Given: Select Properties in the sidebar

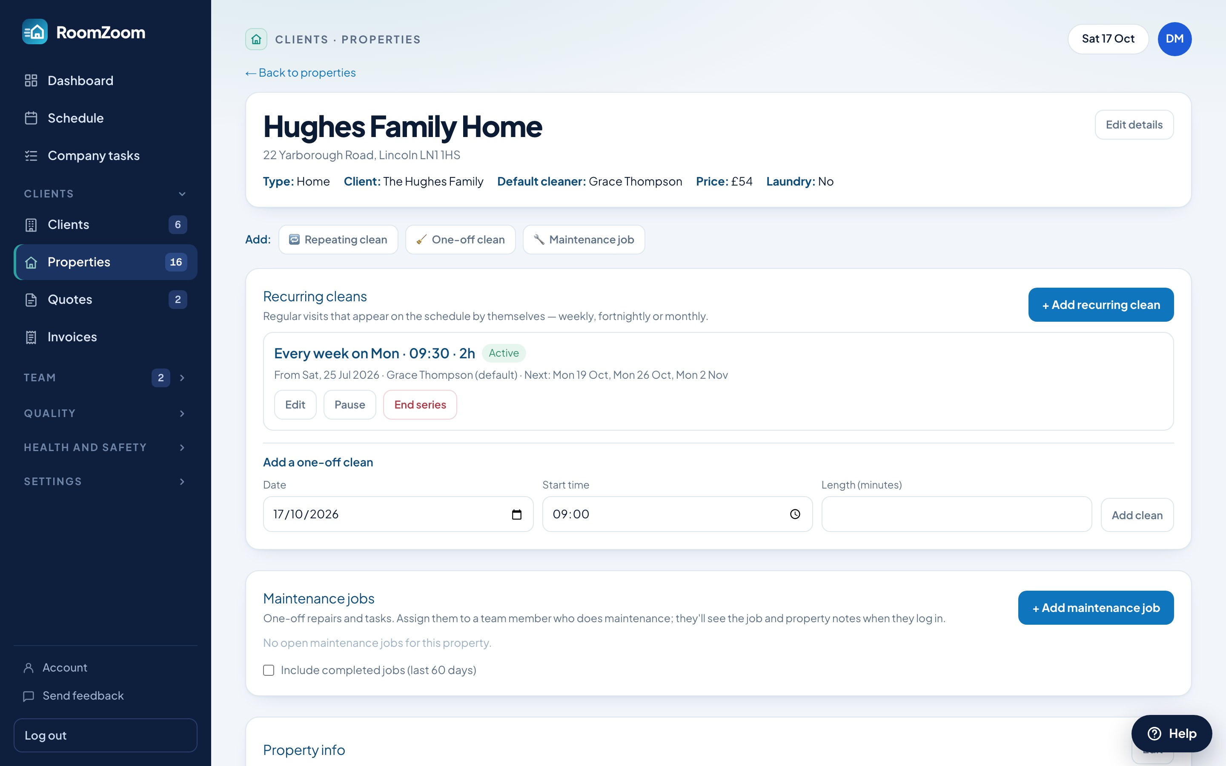Looking at the screenshot, I should point(106,262).
